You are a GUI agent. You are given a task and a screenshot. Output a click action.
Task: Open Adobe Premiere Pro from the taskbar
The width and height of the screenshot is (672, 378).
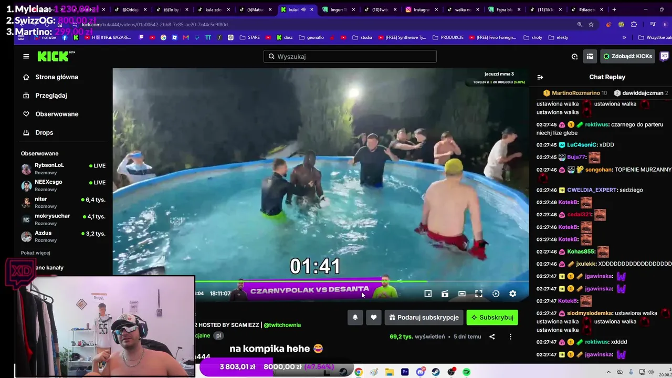coord(405,372)
